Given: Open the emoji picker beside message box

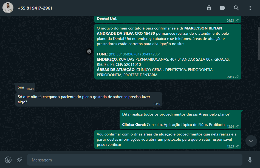Looking at the screenshot, I should pos(8,160).
